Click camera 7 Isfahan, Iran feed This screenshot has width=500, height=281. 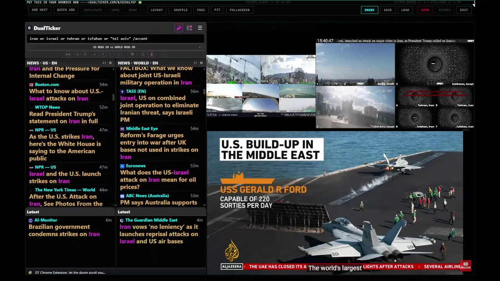455,118
